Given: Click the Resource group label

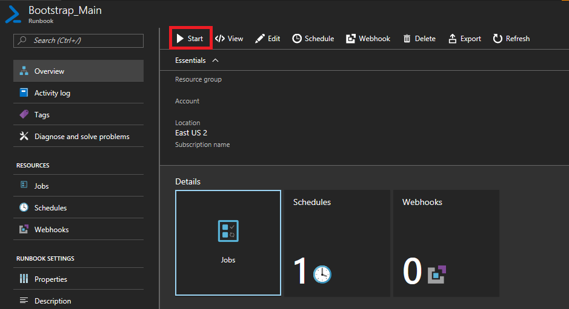Looking at the screenshot, I should [x=198, y=79].
